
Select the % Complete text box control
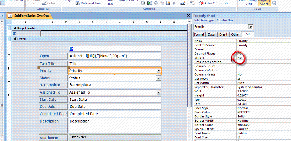coord(115,85)
